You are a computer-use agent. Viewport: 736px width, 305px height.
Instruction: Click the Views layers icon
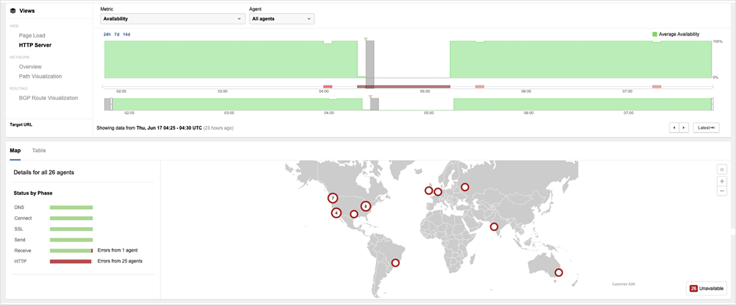click(x=13, y=10)
